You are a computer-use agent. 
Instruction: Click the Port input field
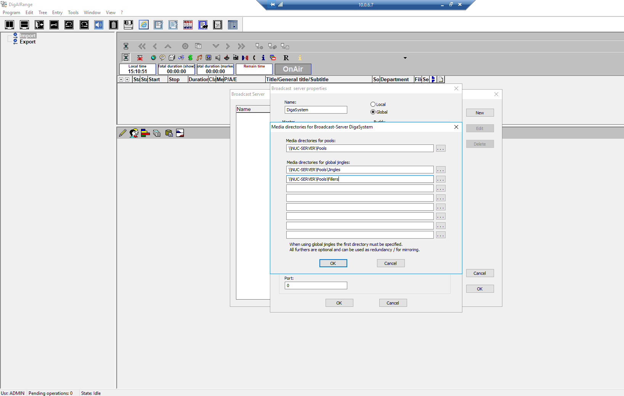316,285
